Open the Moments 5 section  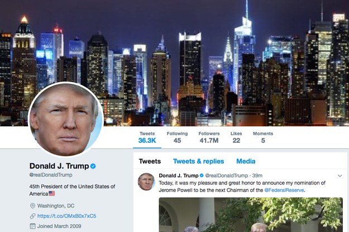(263, 138)
